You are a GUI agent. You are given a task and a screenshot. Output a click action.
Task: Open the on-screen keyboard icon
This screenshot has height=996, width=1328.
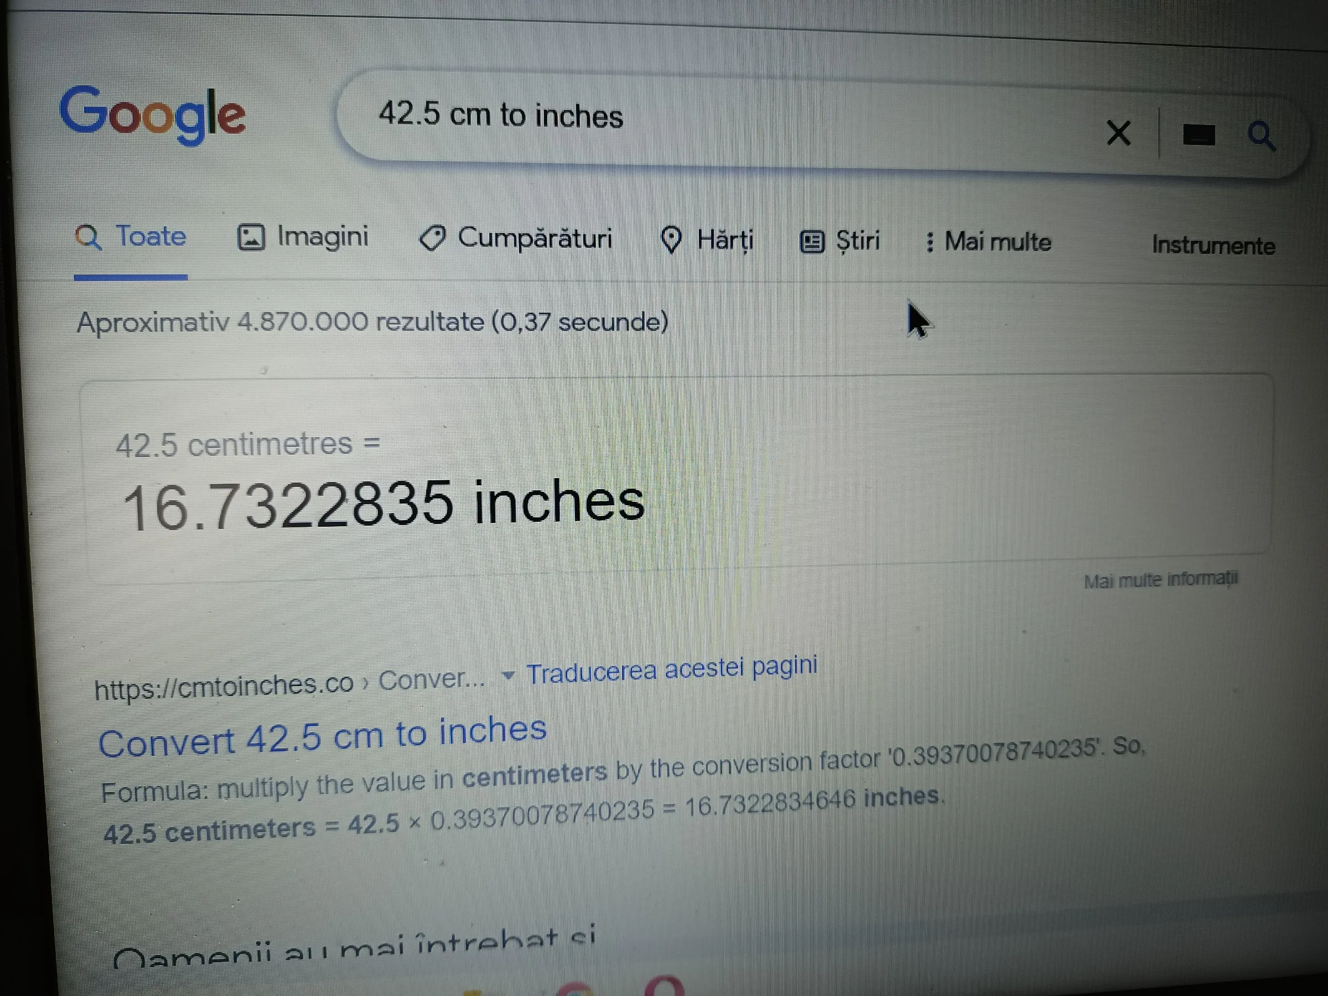[x=1199, y=134]
